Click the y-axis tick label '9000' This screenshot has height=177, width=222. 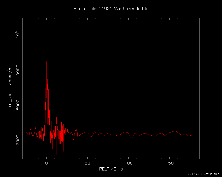18,70
